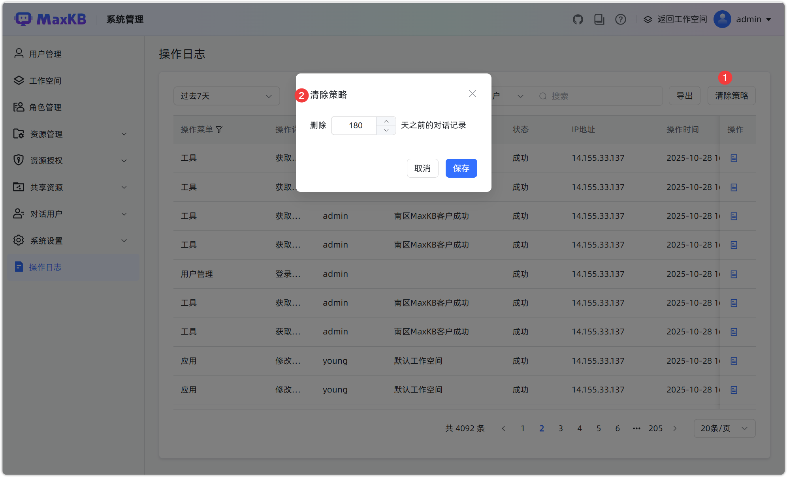Screen dimensions: 787x477
Task: Open the 20条/页 page size dropdown
Action: click(724, 428)
